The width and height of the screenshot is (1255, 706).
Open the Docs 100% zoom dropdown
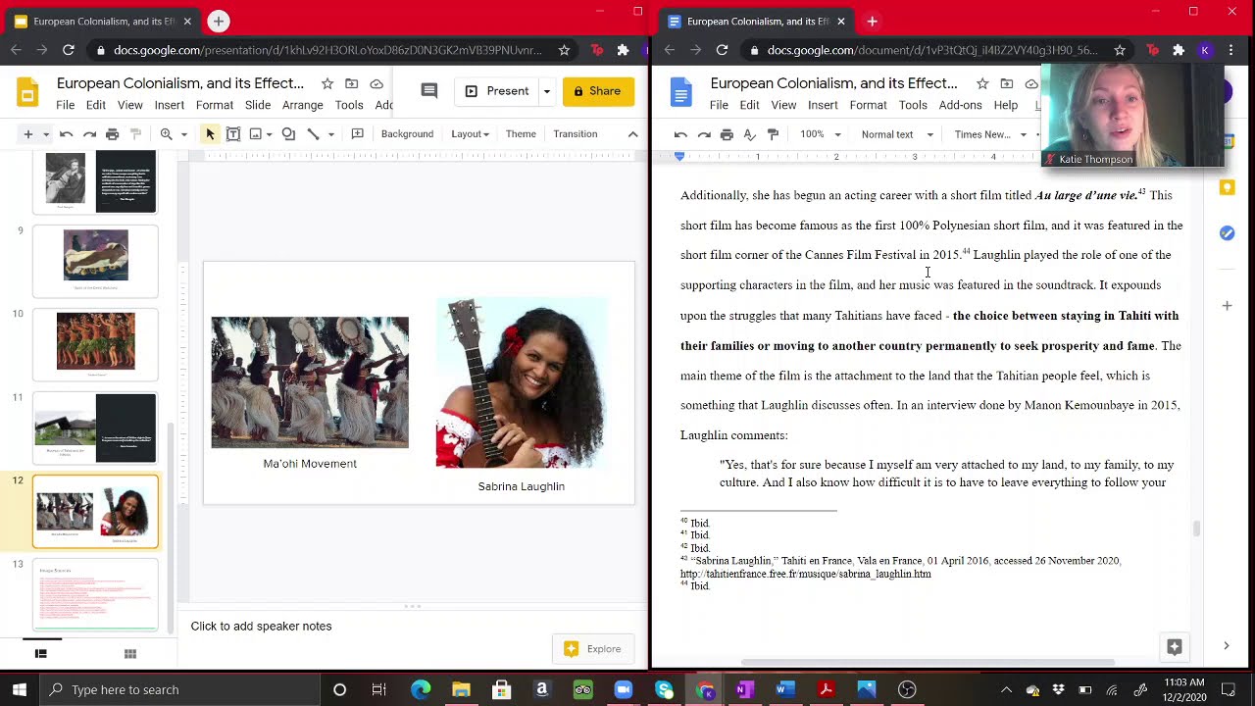point(821,134)
